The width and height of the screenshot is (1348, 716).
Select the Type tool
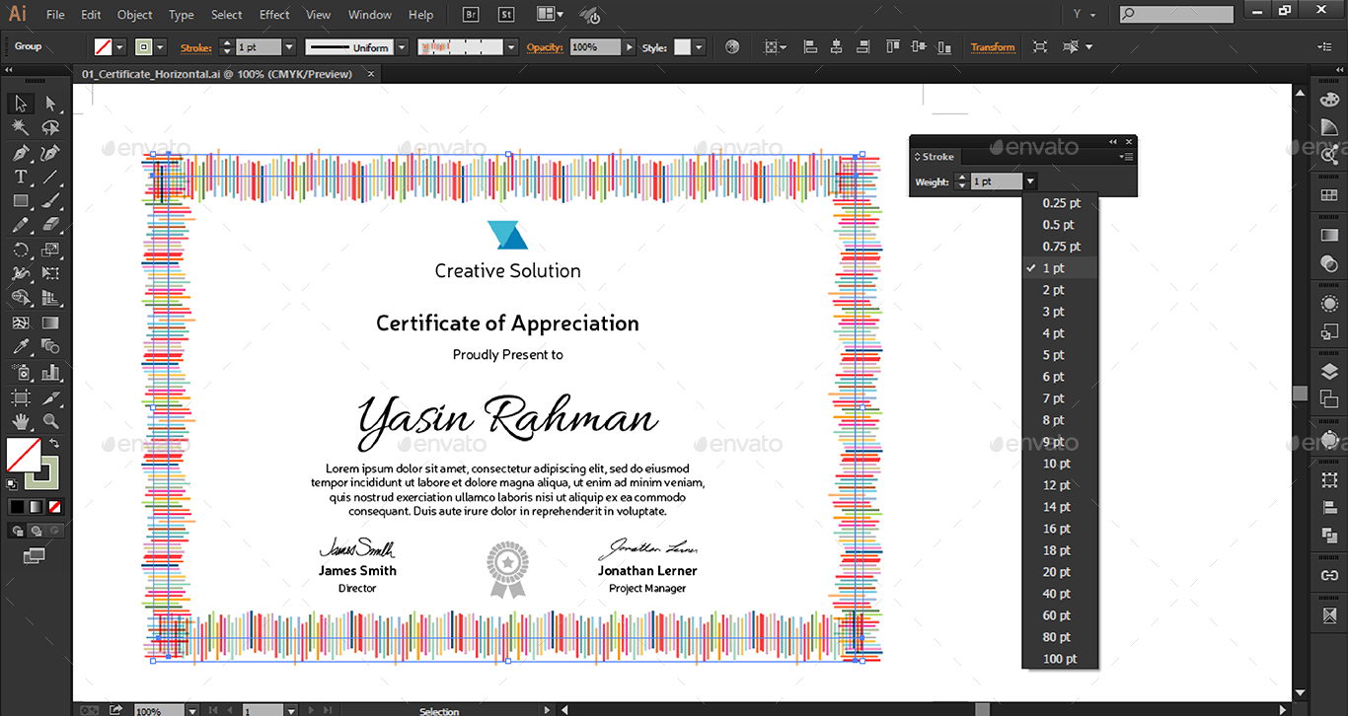tap(20, 178)
